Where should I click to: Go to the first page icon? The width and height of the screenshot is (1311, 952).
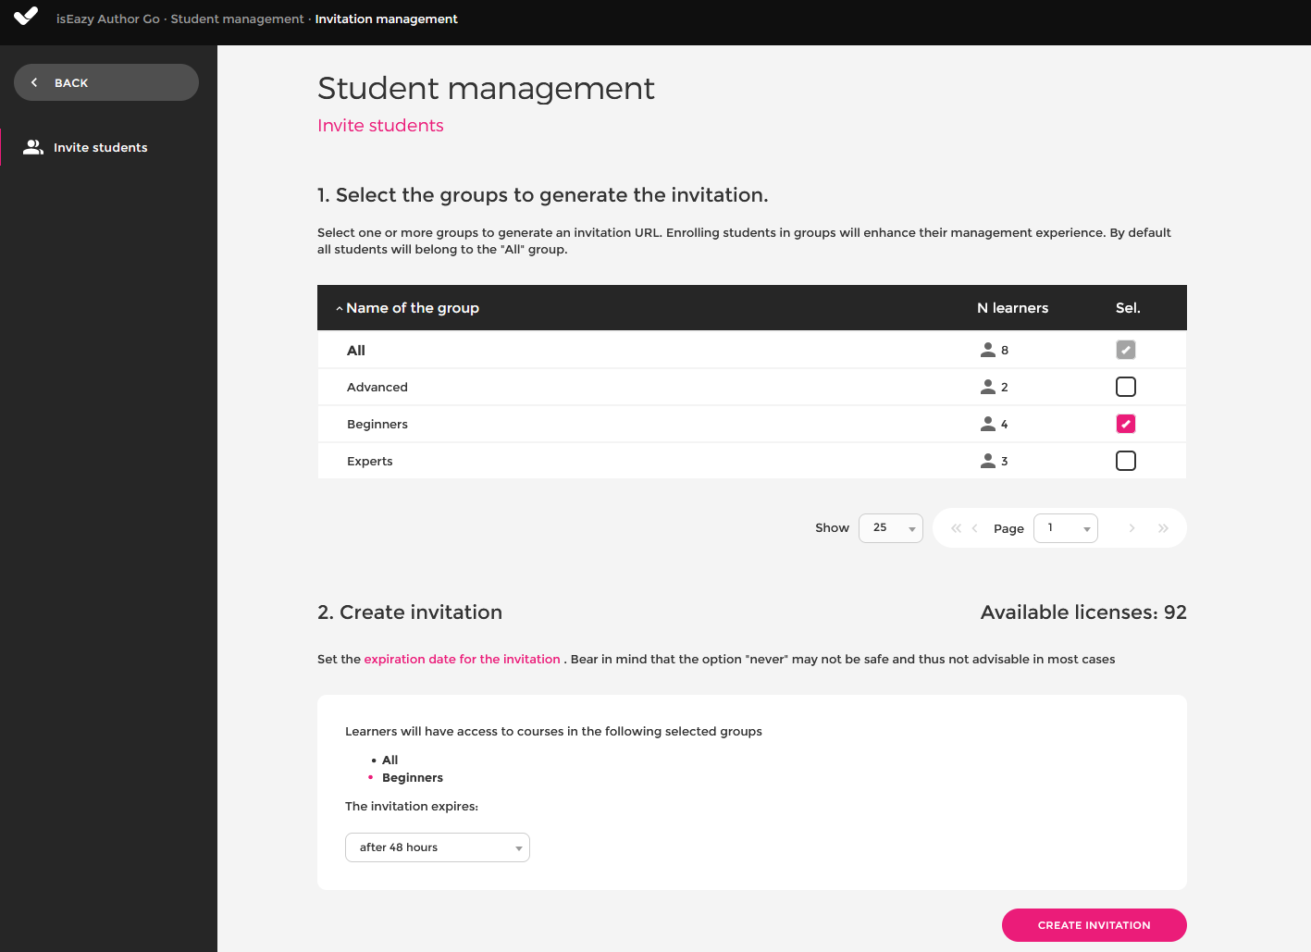pyautogui.click(x=956, y=528)
